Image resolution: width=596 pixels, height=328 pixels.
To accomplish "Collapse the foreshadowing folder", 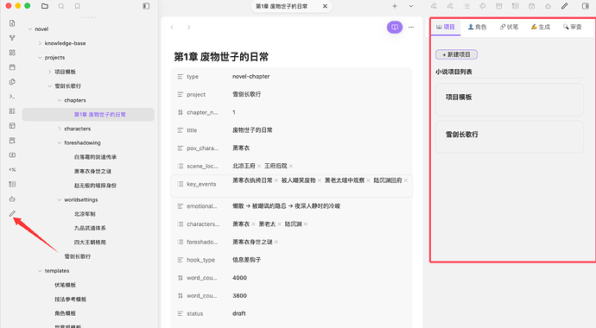I will click(x=60, y=142).
